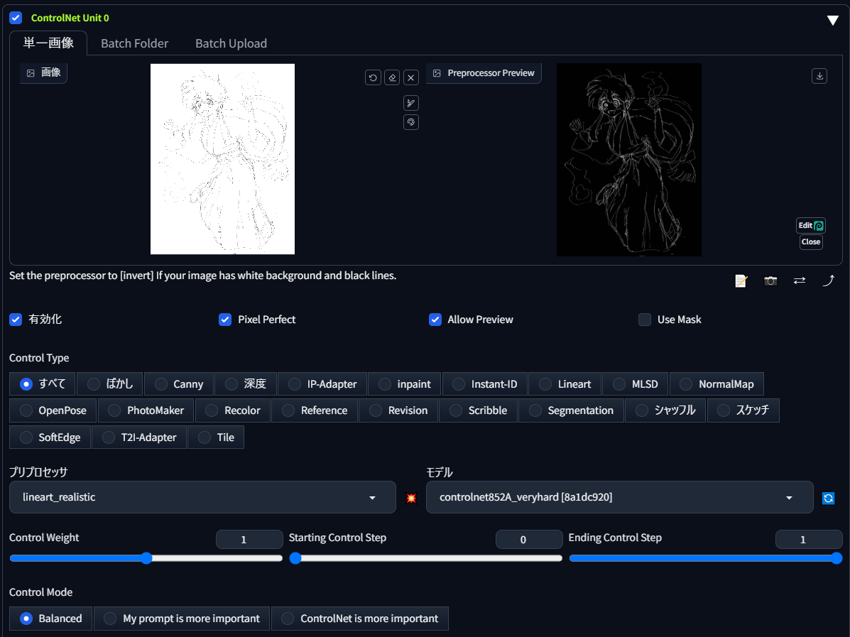
Task: Select the OpenPose control type
Action: tap(53, 410)
